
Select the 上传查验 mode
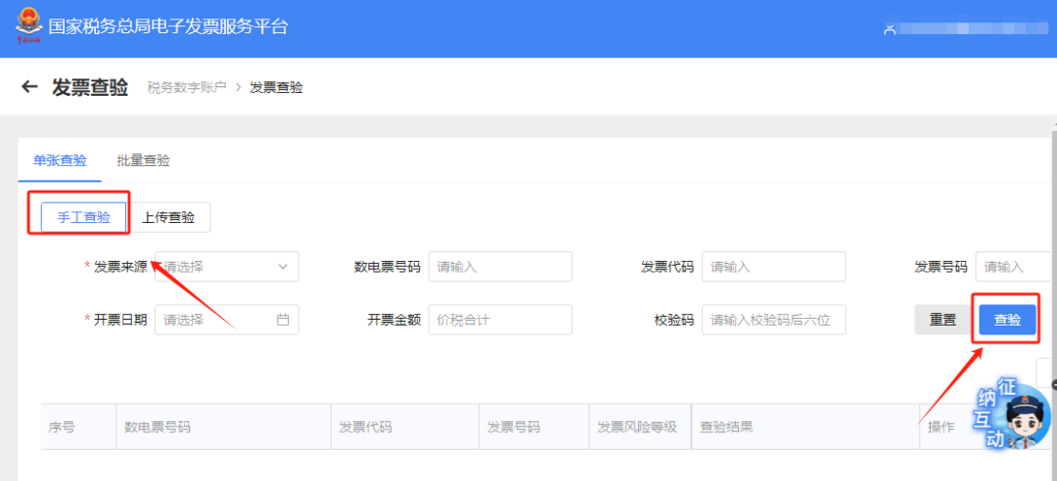click(x=168, y=217)
